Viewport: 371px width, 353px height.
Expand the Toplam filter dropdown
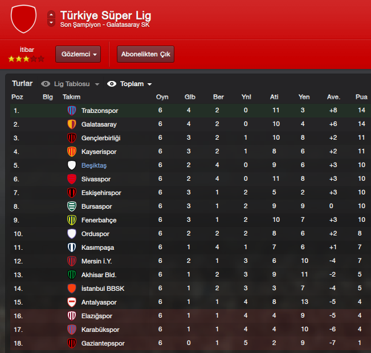(149, 84)
